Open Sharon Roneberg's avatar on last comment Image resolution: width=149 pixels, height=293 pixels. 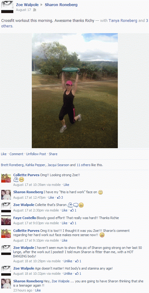click(6, 284)
